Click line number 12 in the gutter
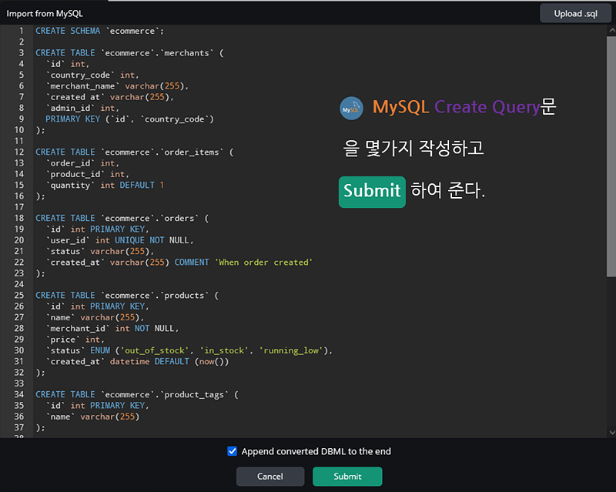 (19, 152)
